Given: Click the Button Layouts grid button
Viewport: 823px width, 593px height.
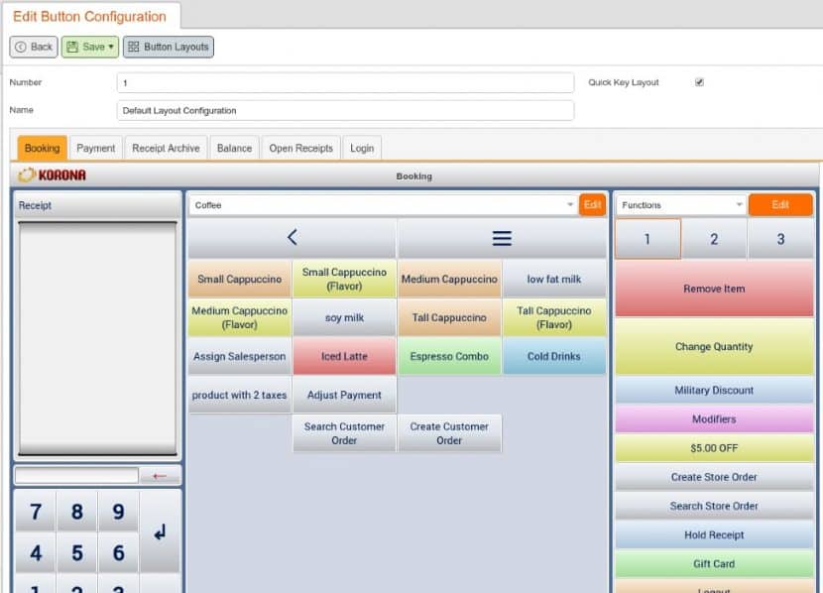Looking at the screenshot, I should tap(168, 47).
